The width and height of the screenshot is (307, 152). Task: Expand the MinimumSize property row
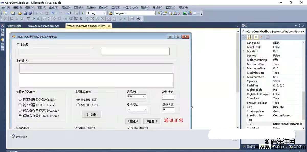(244, 77)
